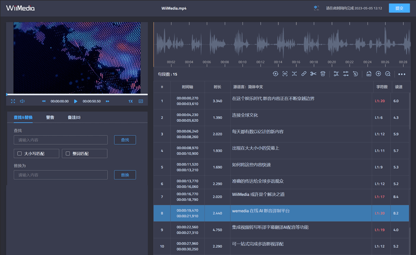Click the video preview thumbnail
Viewport: 416px width, 255px height.
(77, 57)
